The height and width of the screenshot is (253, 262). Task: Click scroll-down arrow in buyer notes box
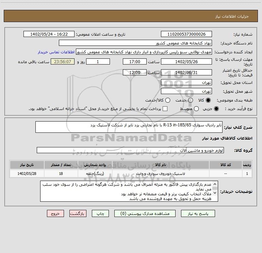(215, 193)
